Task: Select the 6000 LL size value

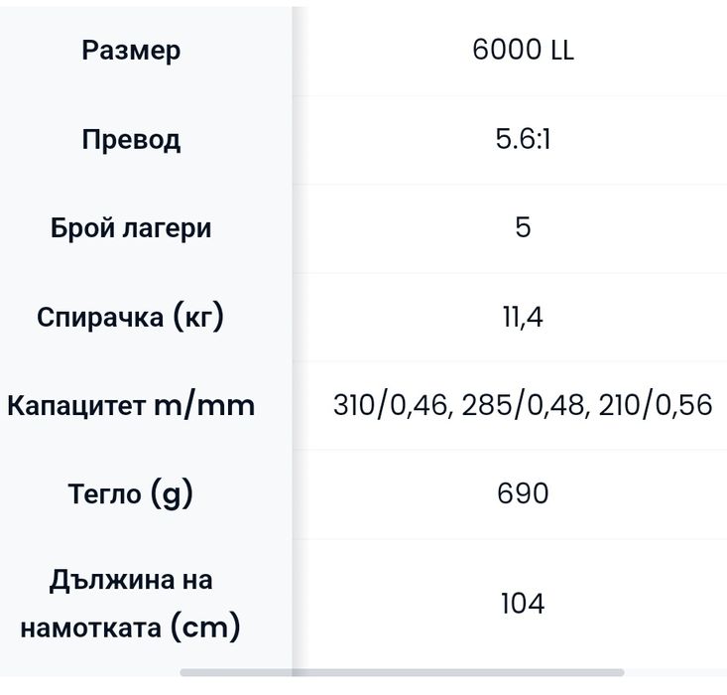Action: (523, 51)
